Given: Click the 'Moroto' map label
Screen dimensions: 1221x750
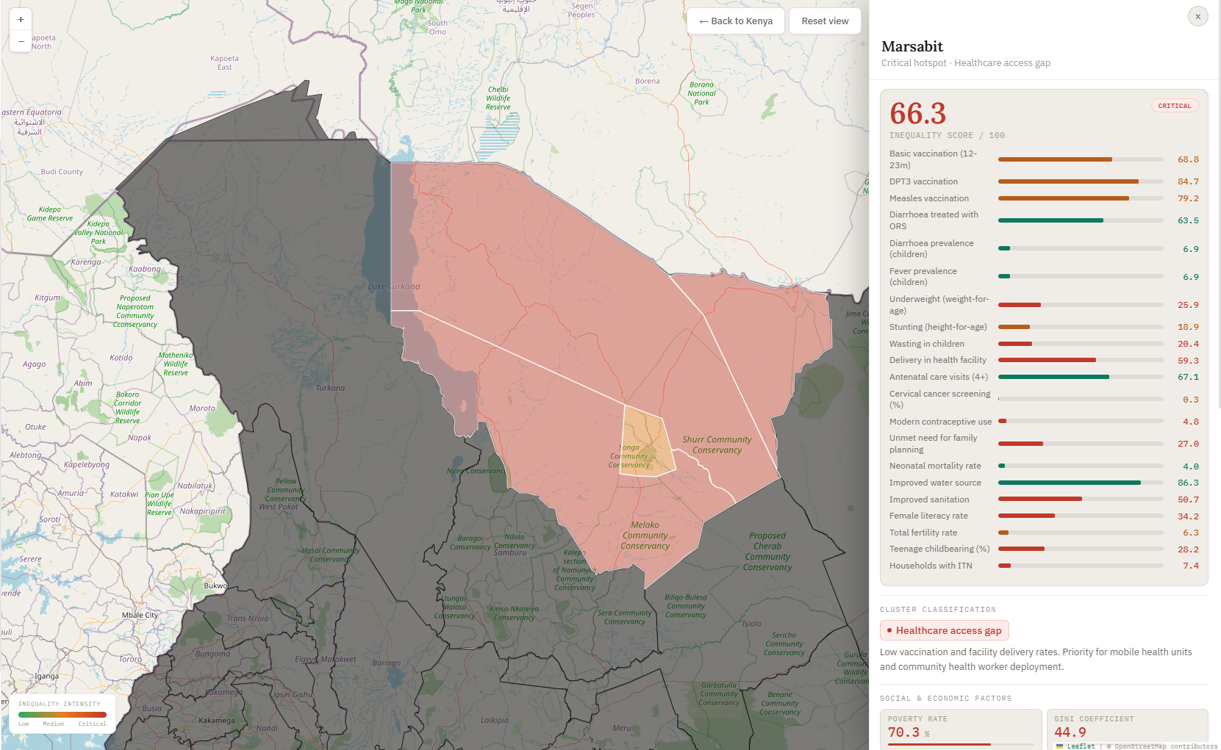Looking at the screenshot, I should pyautogui.click(x=202, y=408).
